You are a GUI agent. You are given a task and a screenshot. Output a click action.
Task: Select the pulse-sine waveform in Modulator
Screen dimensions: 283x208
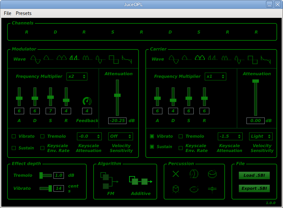click(75, 58)
